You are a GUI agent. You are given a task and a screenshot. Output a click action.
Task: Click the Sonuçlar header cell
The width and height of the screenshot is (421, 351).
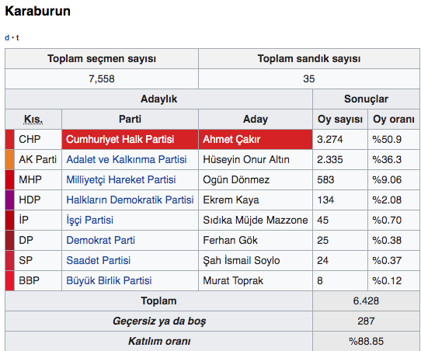coord(366,99)
